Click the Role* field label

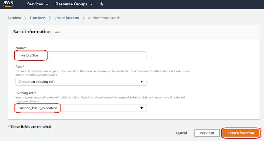click(x=20, y=66)
